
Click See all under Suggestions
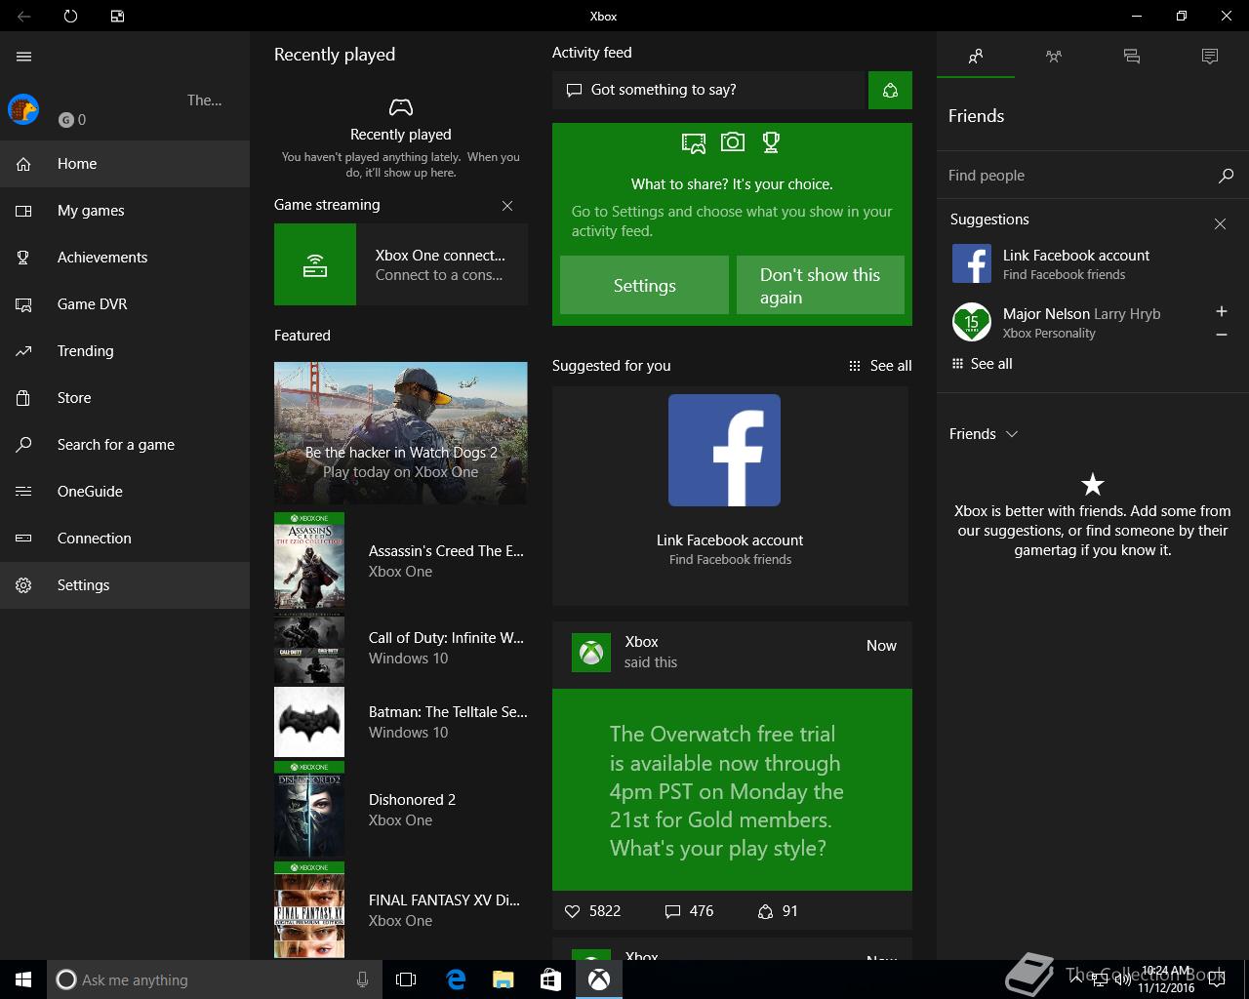pyautogui.click(x=982, y=364)
